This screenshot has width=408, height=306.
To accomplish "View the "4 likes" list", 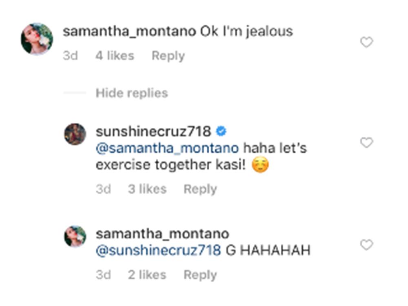I will pyautogui.click(x=115, y=56).
